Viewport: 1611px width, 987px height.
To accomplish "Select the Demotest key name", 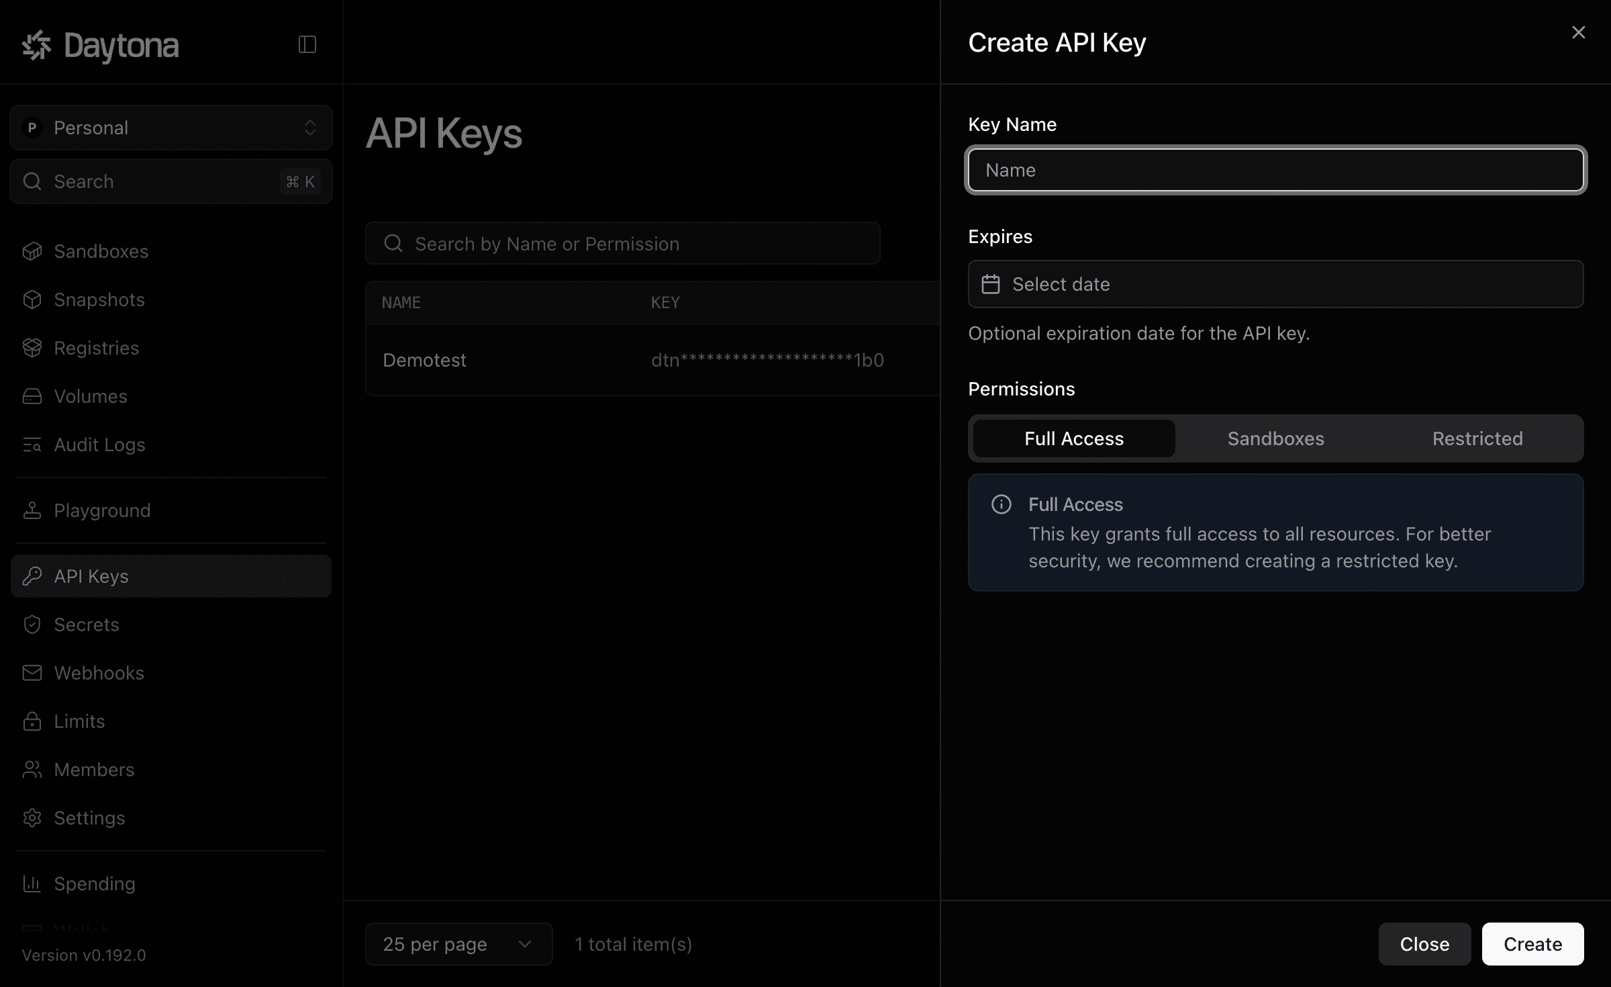I will click(x=424, y=360).
